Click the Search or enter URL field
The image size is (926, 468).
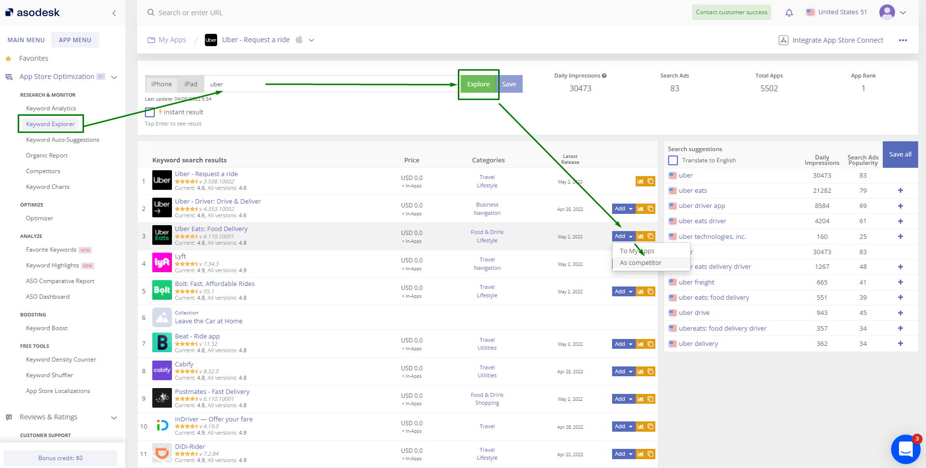click(191, 13)
